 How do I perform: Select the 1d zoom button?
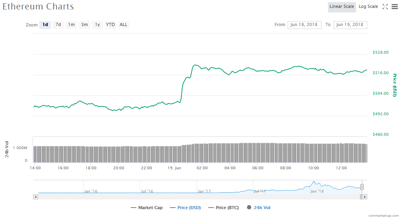pyautogui.click(x=45, y=25)
